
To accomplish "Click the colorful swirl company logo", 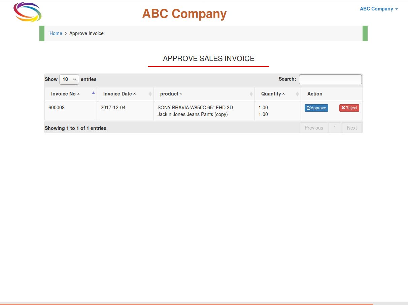I will tap(28, 12).
